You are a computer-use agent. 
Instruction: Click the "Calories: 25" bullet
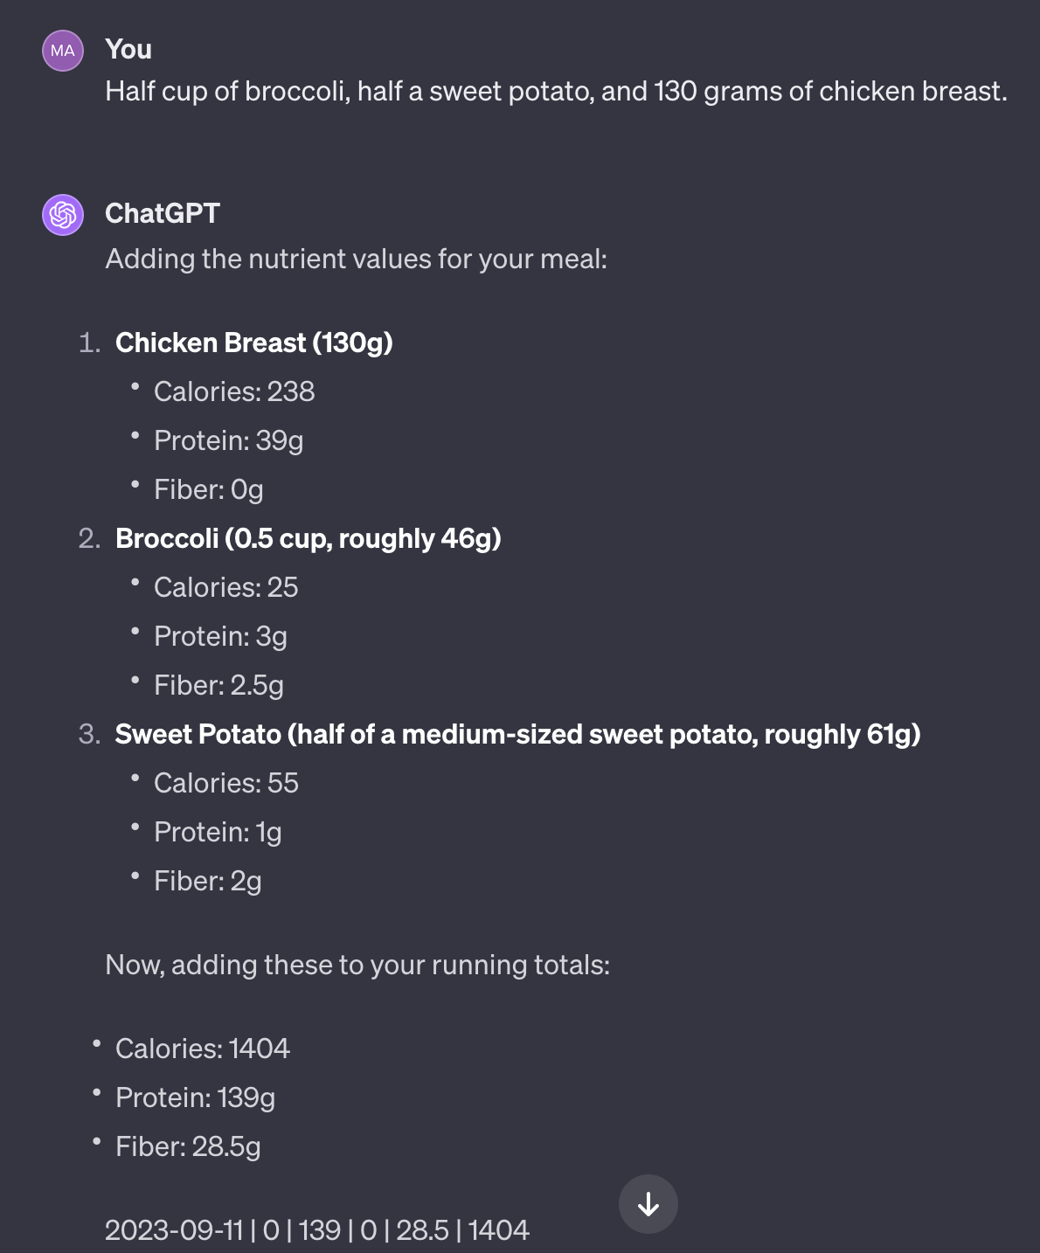click(225, 587)
